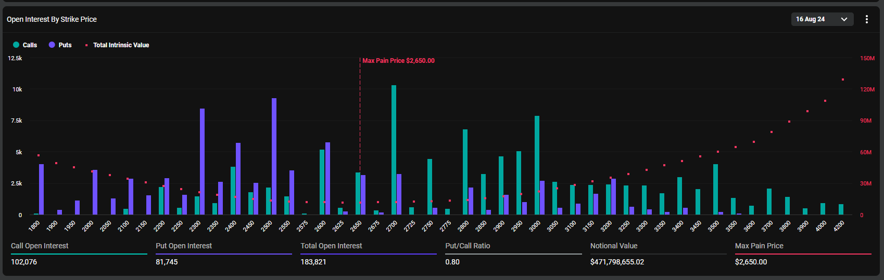This screenshot has width=884, height=280.
Task: Click the call bar at 3000 strike
Action: tap(537, 165)
